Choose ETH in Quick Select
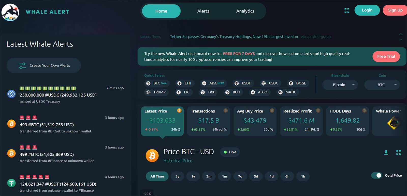Image resolution: width=407 pixels, height=196 pixels. coord(185,83)
